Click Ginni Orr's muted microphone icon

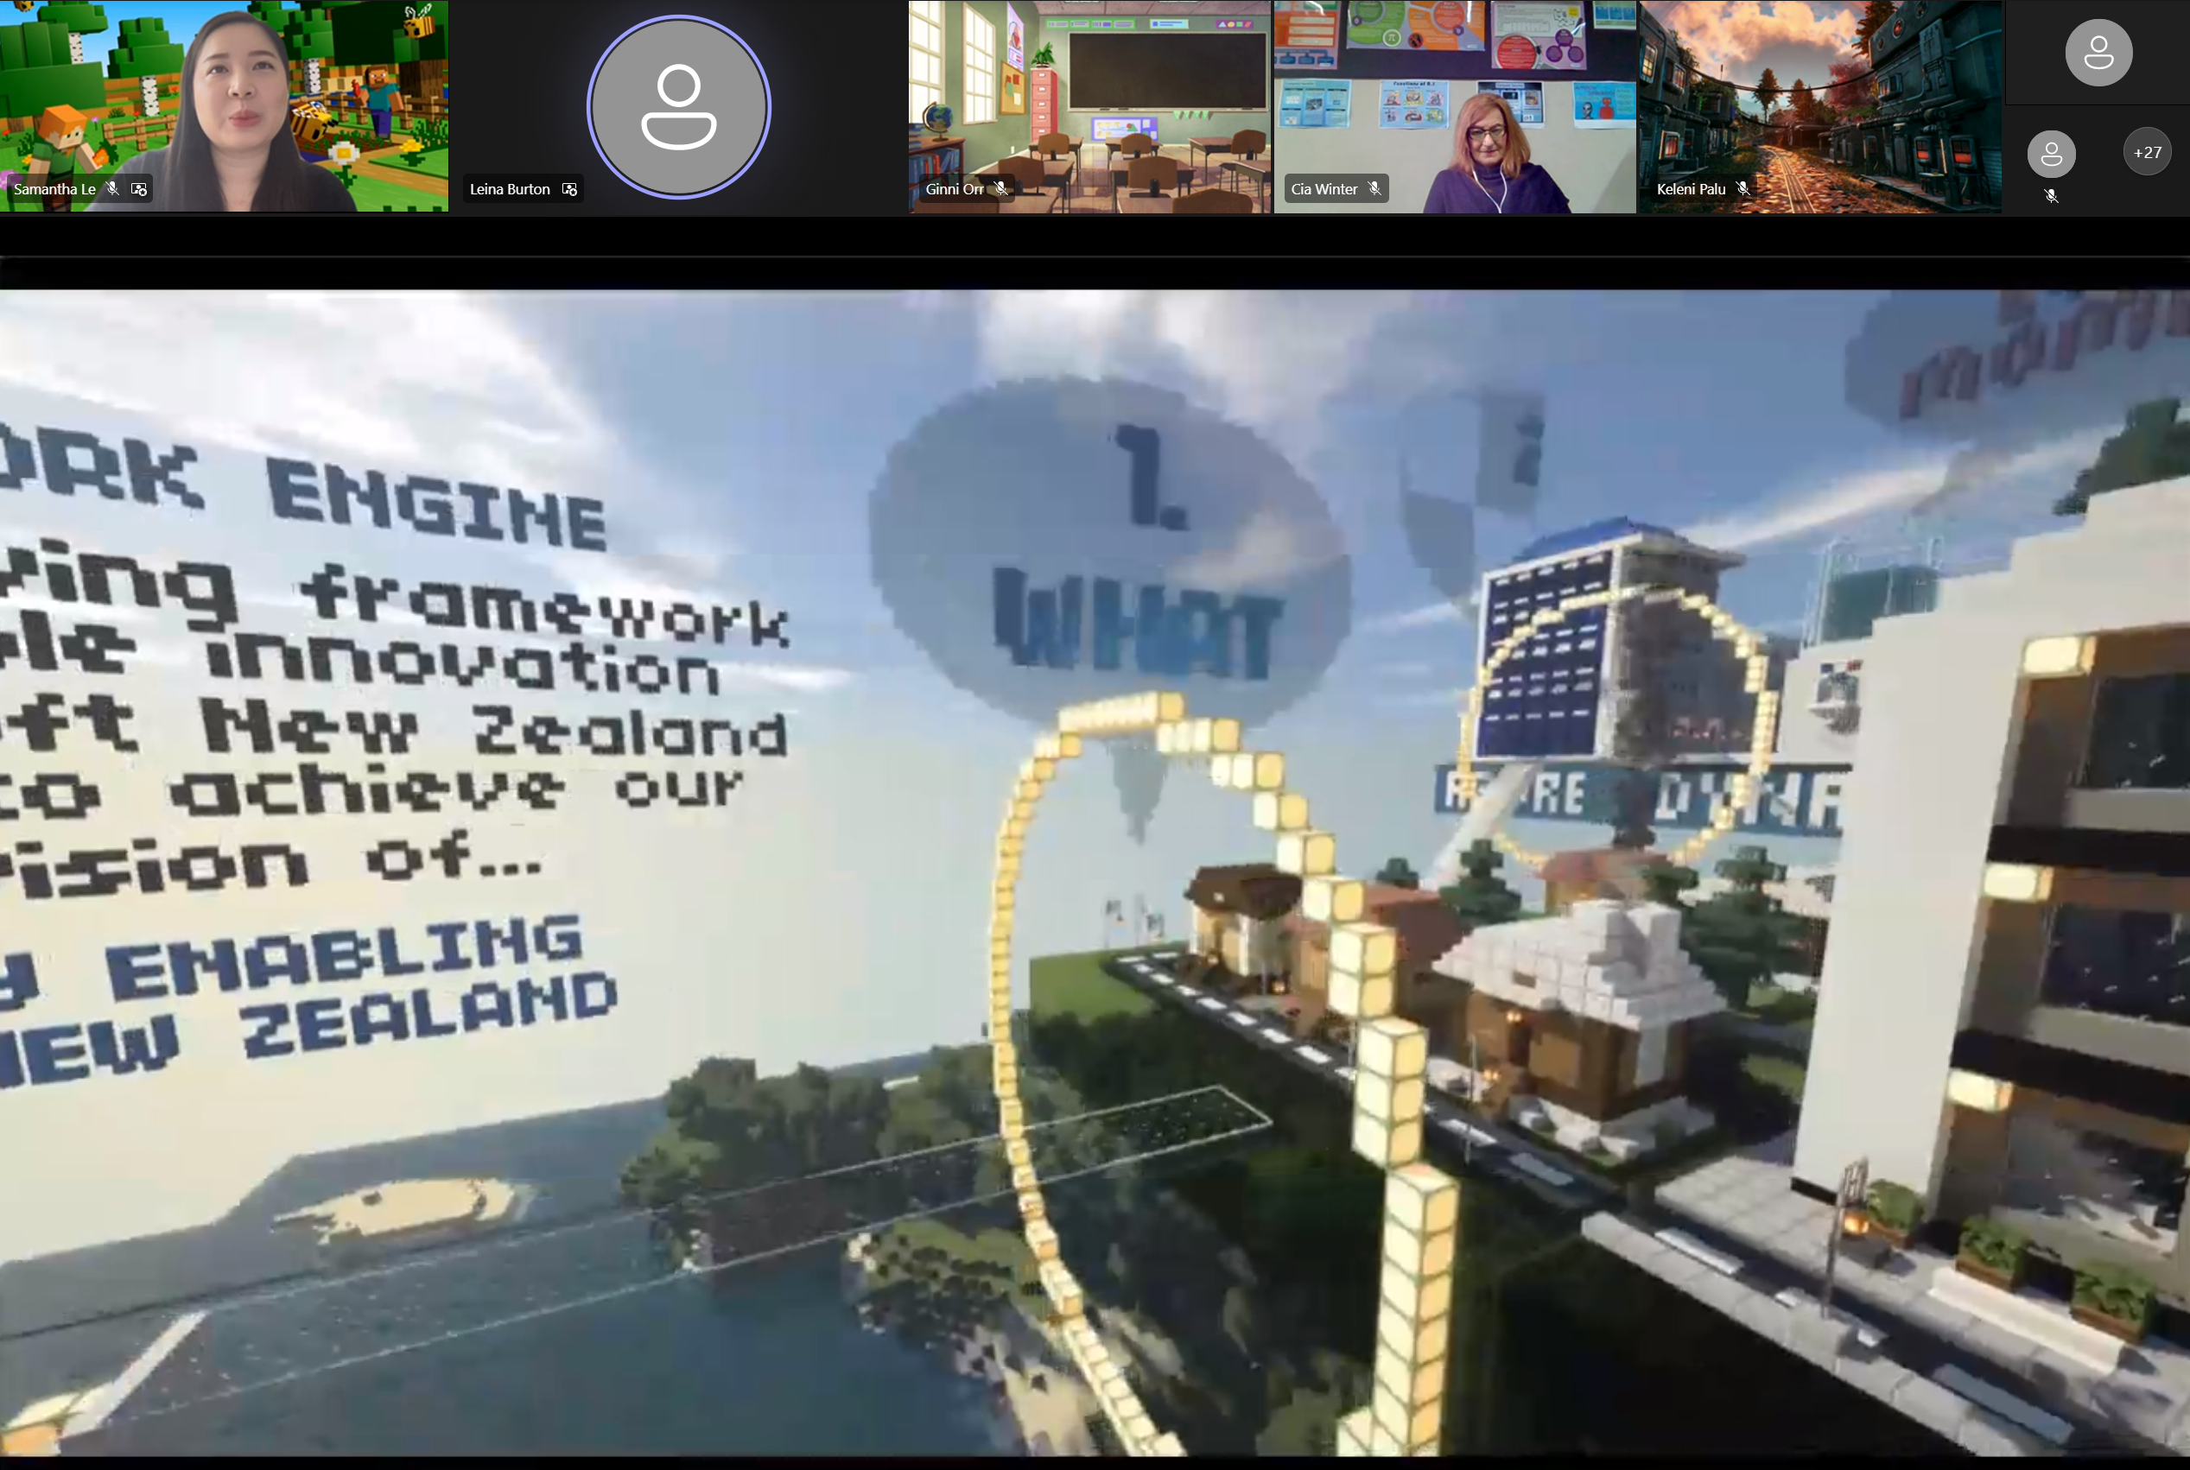(1001, 188)
